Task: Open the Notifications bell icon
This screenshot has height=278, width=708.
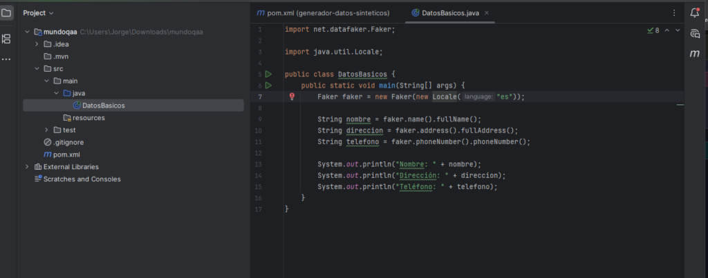Action: click(695, 13)
